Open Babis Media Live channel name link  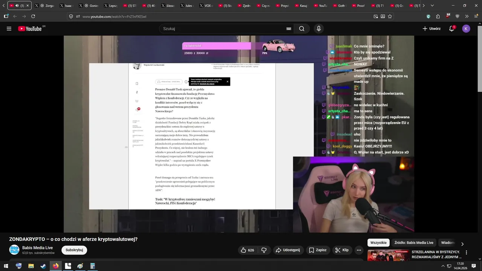37,248
